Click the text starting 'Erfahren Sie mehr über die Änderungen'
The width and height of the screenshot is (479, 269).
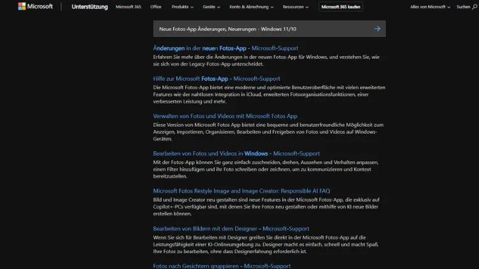(x=266, y=61)
